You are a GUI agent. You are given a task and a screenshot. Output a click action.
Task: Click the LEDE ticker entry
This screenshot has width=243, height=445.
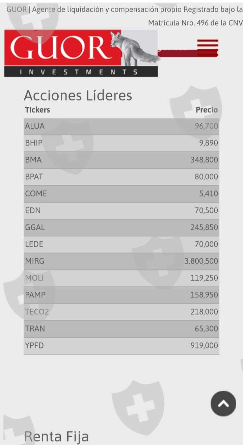34,244
